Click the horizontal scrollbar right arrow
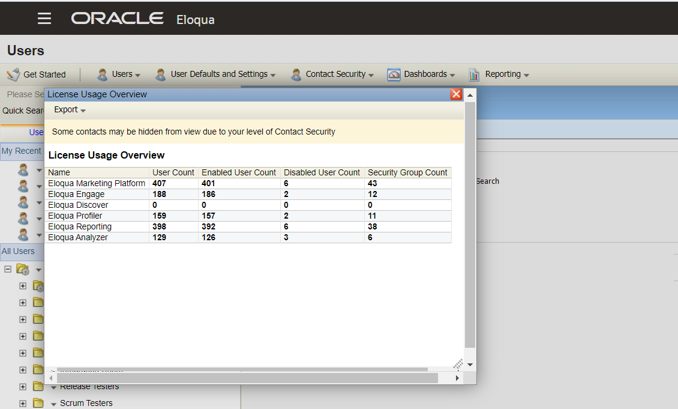Screen dimensions: 678x409 tap(457, 378)
